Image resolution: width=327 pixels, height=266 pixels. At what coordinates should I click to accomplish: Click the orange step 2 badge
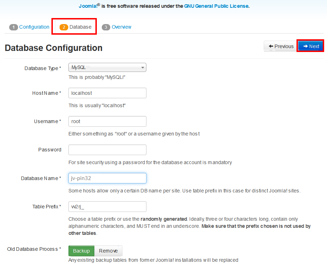pos(64,27)
